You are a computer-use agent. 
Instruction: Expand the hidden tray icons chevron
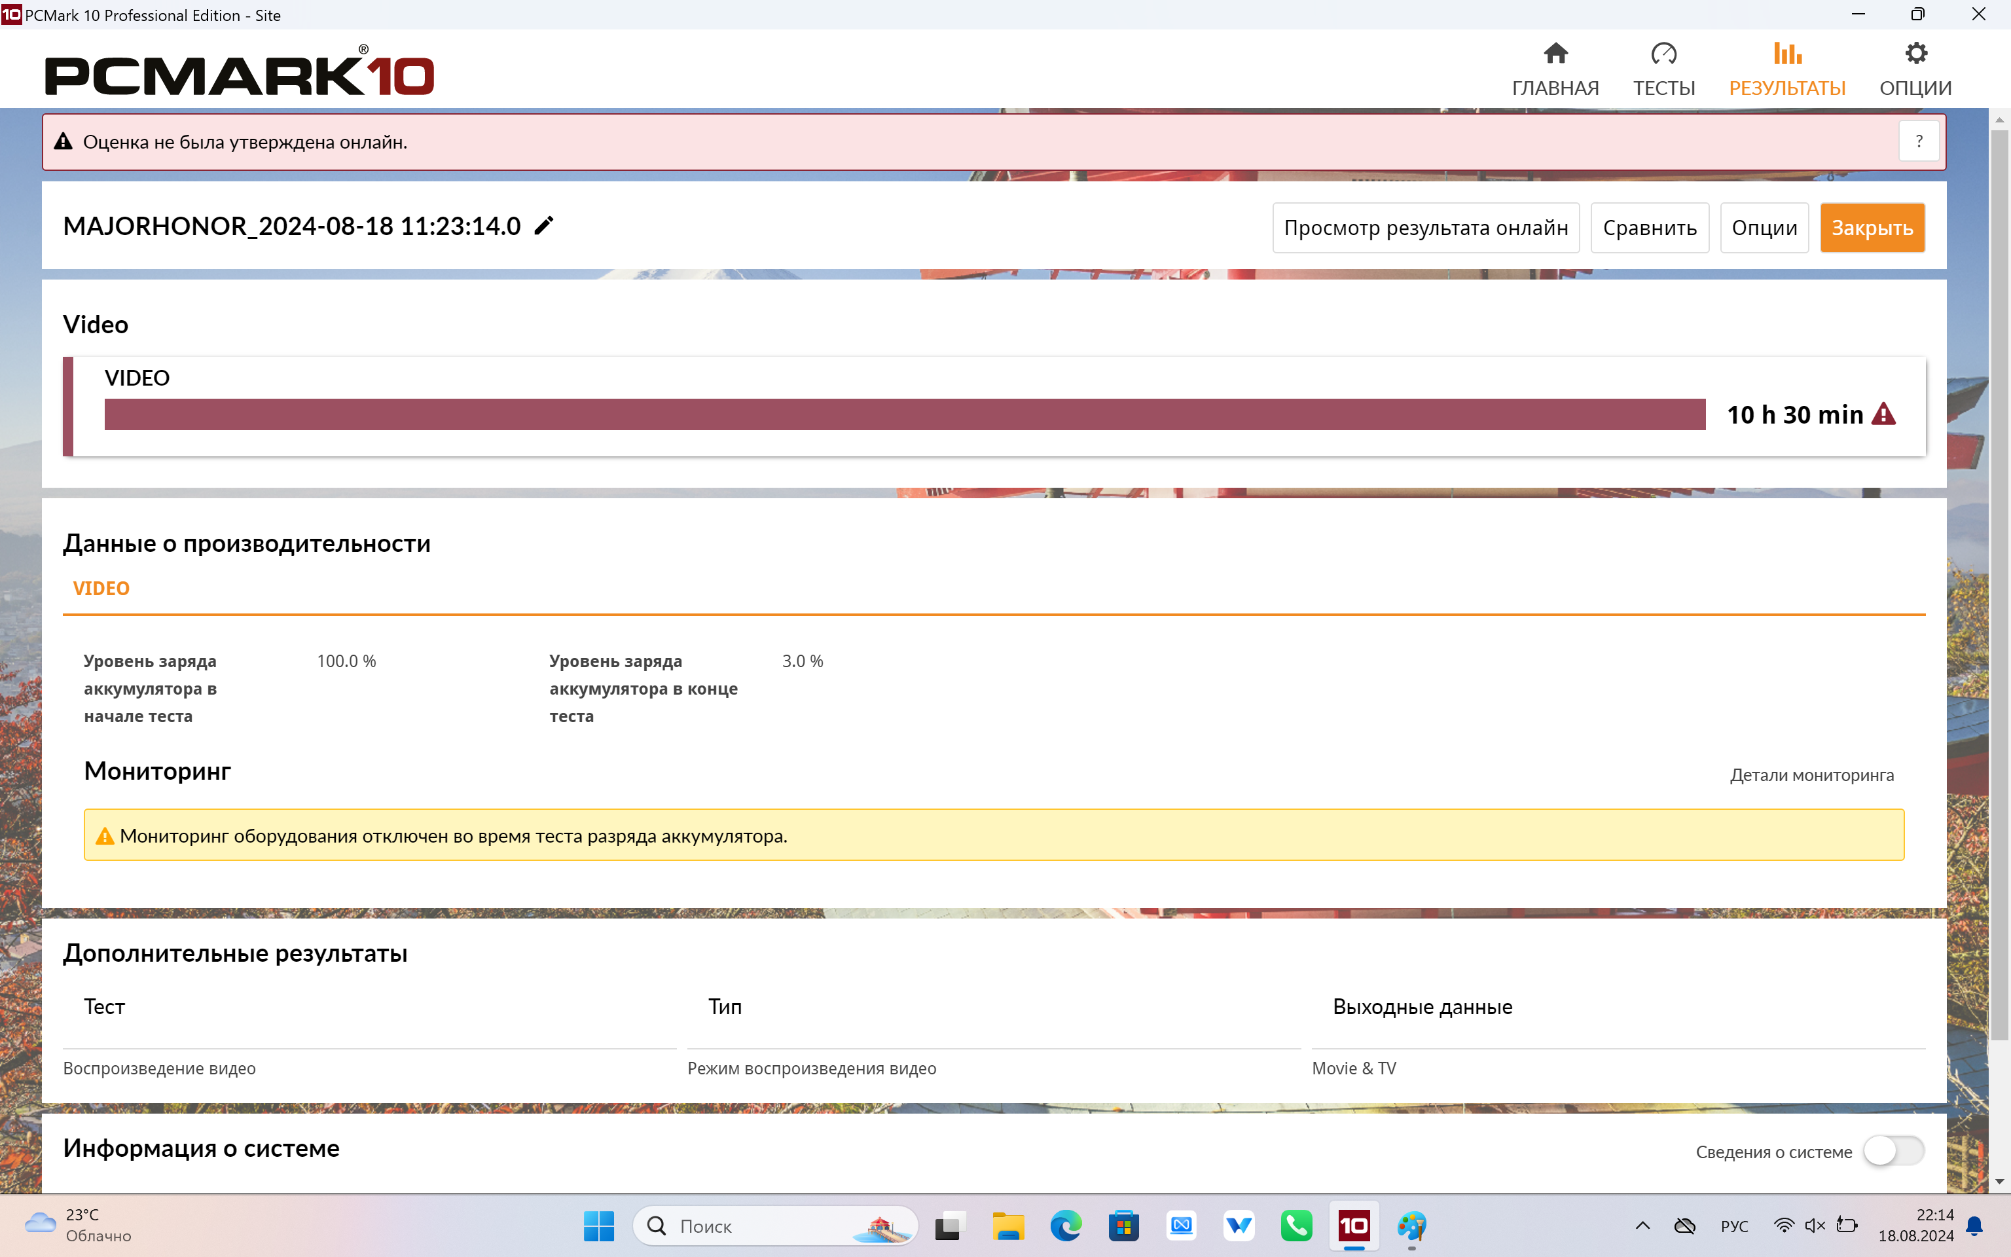[x=1643, y=1226]
